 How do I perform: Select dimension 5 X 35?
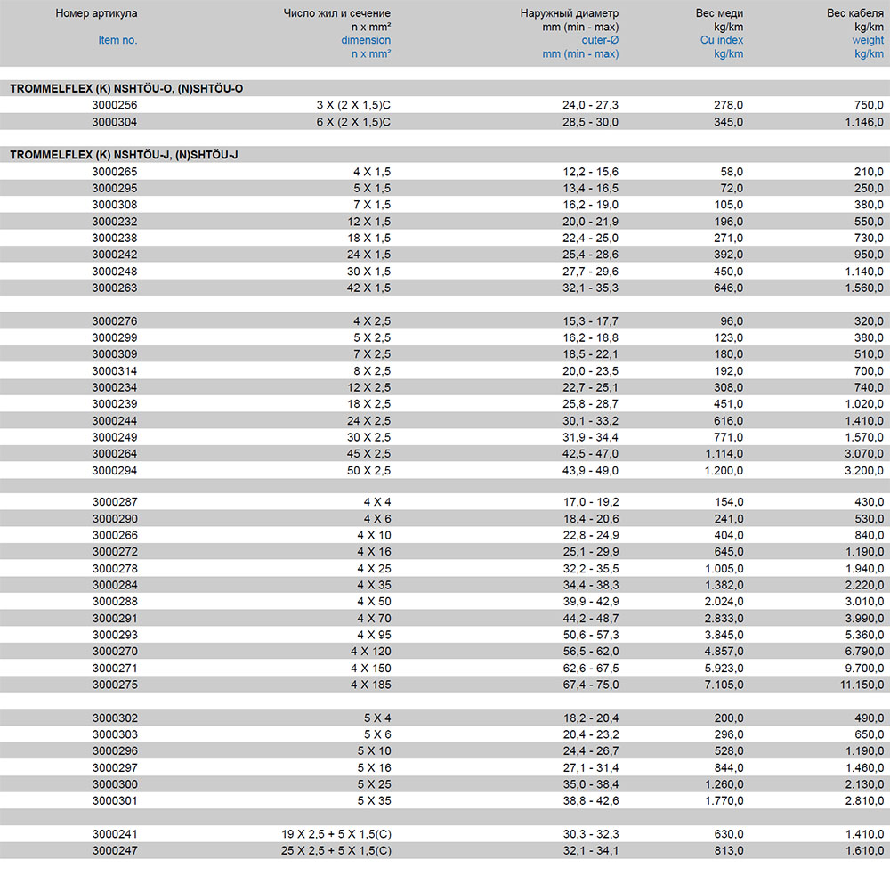point(374,800)
